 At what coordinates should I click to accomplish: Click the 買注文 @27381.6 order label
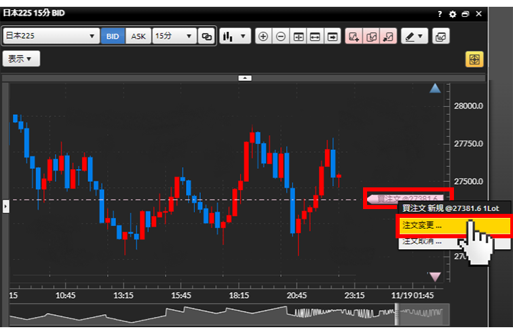point(406,199)
